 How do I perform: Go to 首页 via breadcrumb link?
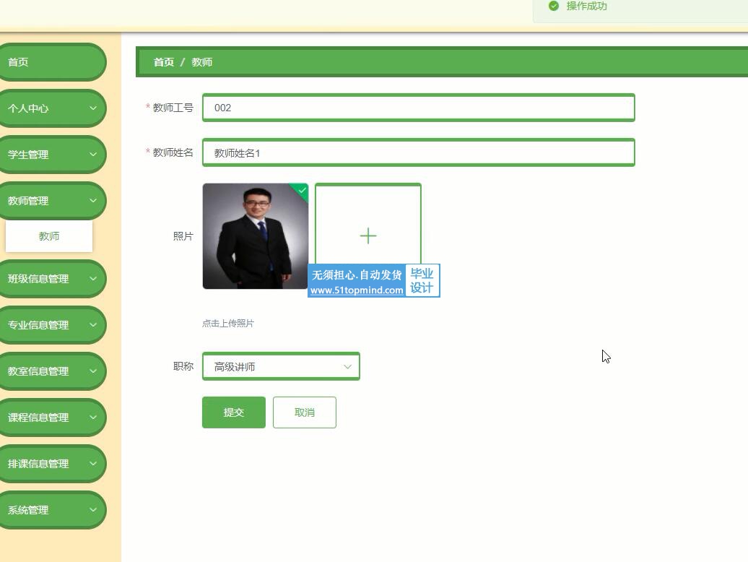[x=164, y=62]
